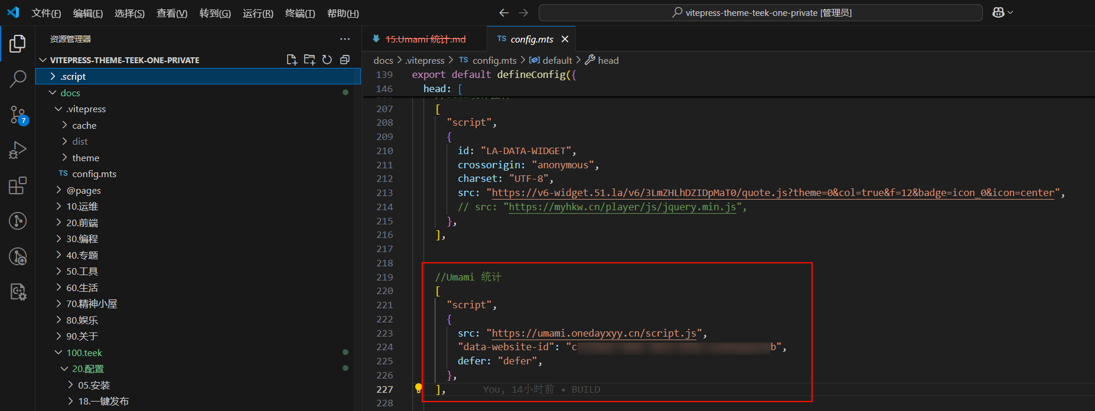Open the Selection menu (选择)
Image resolution: width=1095 pixels, height=411 pixels.
click(129, 13)
